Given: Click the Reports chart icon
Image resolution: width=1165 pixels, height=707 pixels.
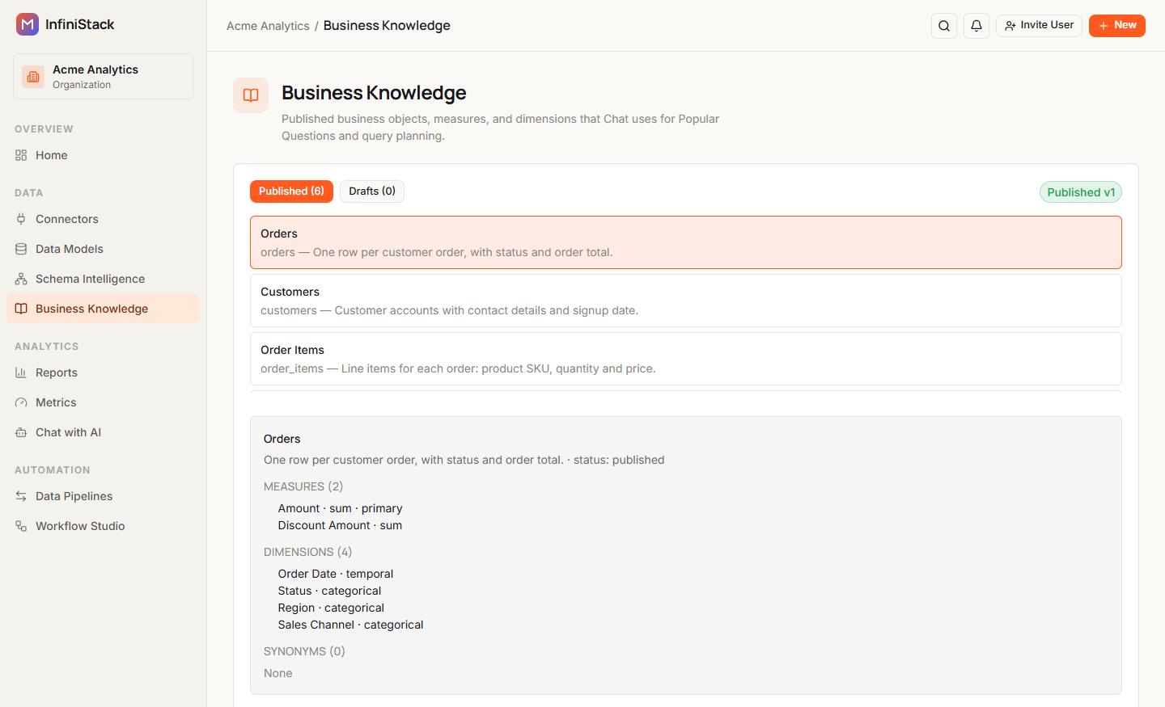Looking at the screenshot, I should [x=21, y=372].
